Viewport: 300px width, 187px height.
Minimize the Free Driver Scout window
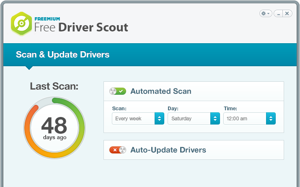(278, 13)
